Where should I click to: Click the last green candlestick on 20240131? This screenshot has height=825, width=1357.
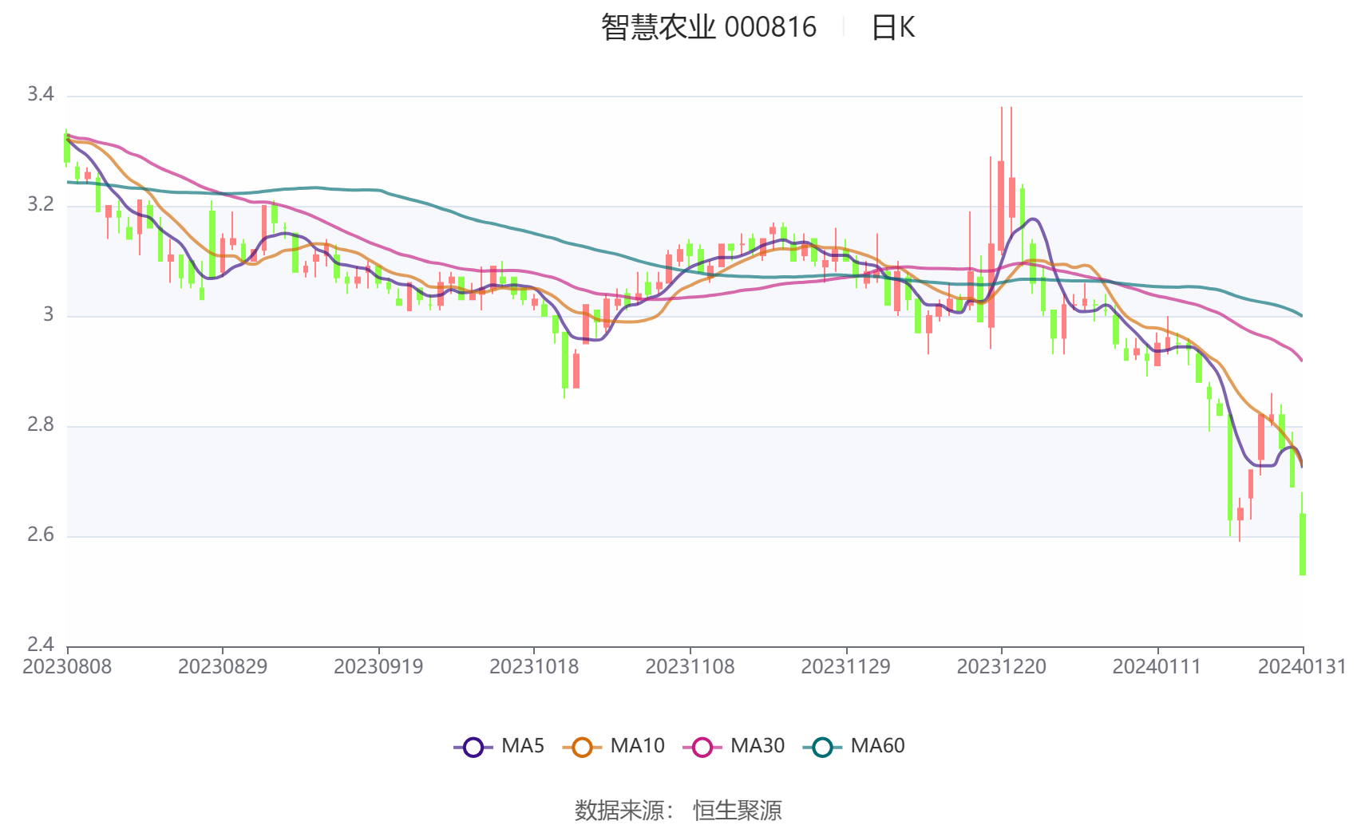1303,543
